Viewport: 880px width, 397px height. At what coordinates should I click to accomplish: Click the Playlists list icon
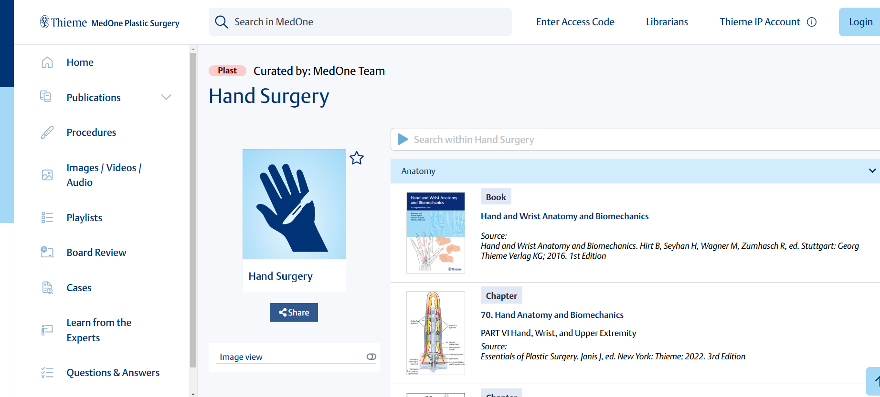(x=47, y=217)
